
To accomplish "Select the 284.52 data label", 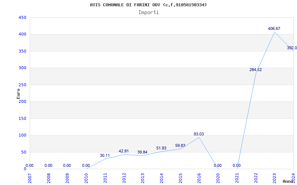I will [x=255, y=70].
